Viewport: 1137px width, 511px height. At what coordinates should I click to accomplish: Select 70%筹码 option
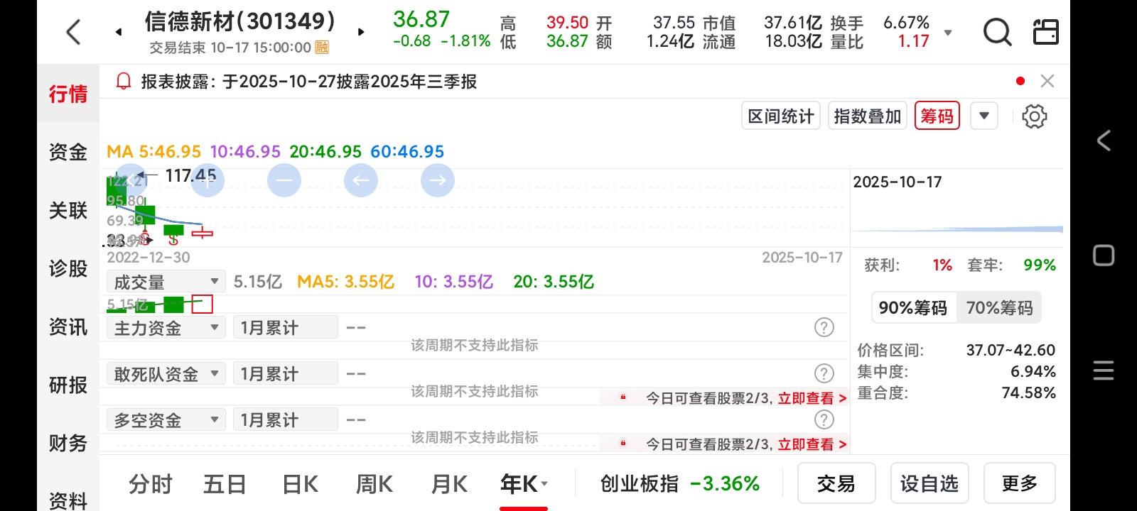(999, 307)
